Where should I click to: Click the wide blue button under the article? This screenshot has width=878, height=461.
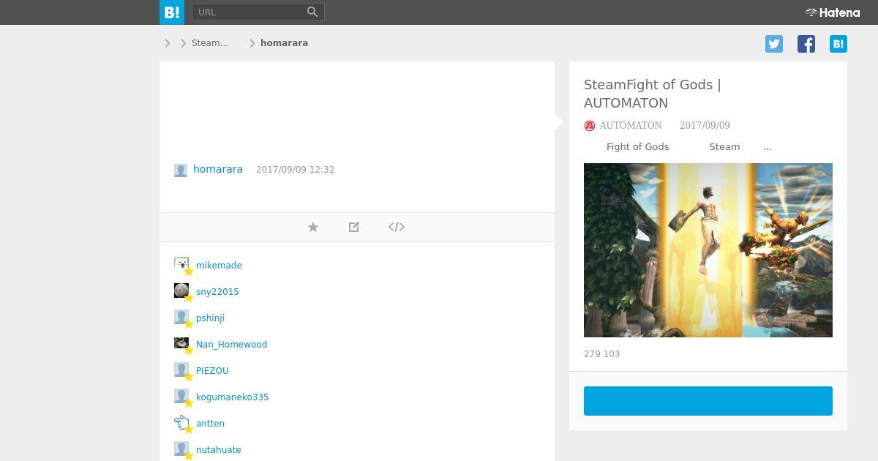click(x=708, y=401)
